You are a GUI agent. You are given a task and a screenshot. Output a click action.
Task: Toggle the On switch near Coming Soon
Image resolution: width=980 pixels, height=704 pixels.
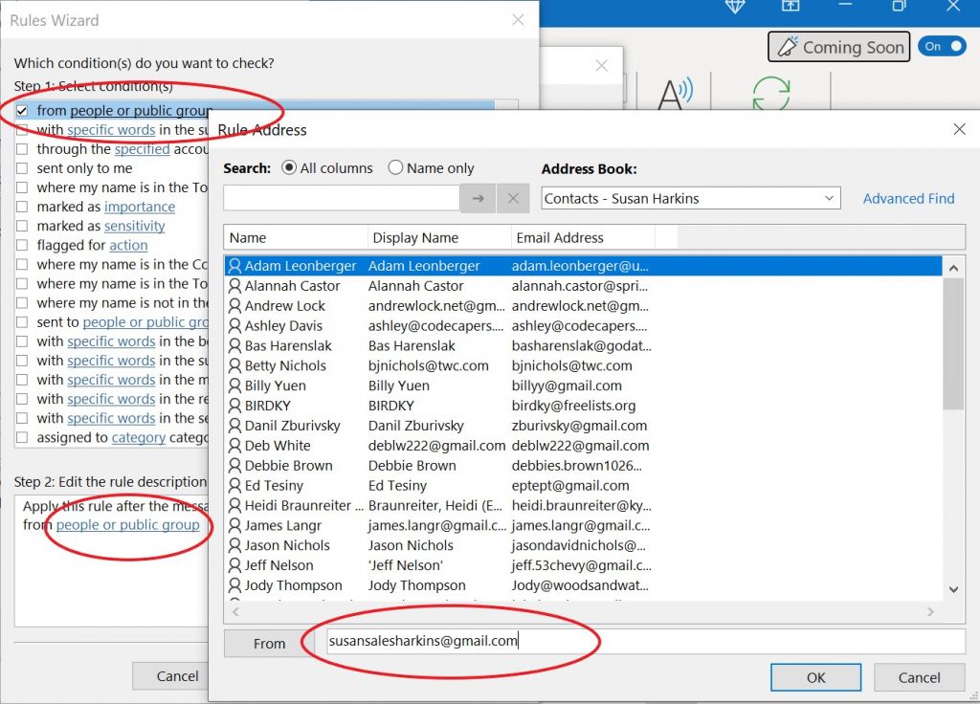tap(942, 45)
